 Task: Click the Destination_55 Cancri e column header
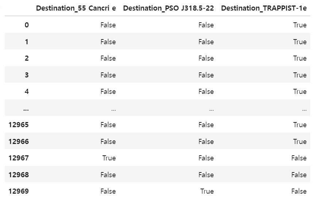point(76,8)
